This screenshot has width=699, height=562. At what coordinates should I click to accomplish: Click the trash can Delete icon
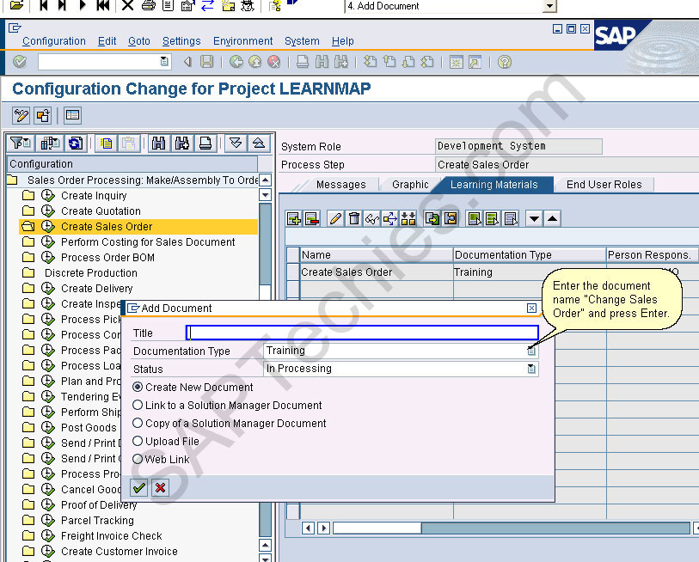click(x=354, y=219)
